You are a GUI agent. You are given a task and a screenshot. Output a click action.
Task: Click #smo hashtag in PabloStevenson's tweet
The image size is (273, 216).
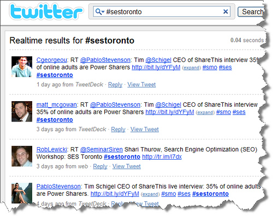(169, 194)
